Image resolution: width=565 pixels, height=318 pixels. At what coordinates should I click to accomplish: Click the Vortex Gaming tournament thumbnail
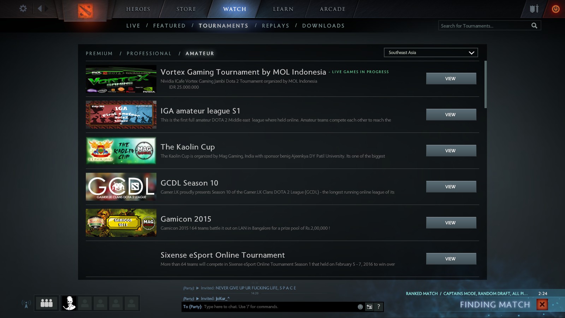pyautogui.click(x=121, y=79)
